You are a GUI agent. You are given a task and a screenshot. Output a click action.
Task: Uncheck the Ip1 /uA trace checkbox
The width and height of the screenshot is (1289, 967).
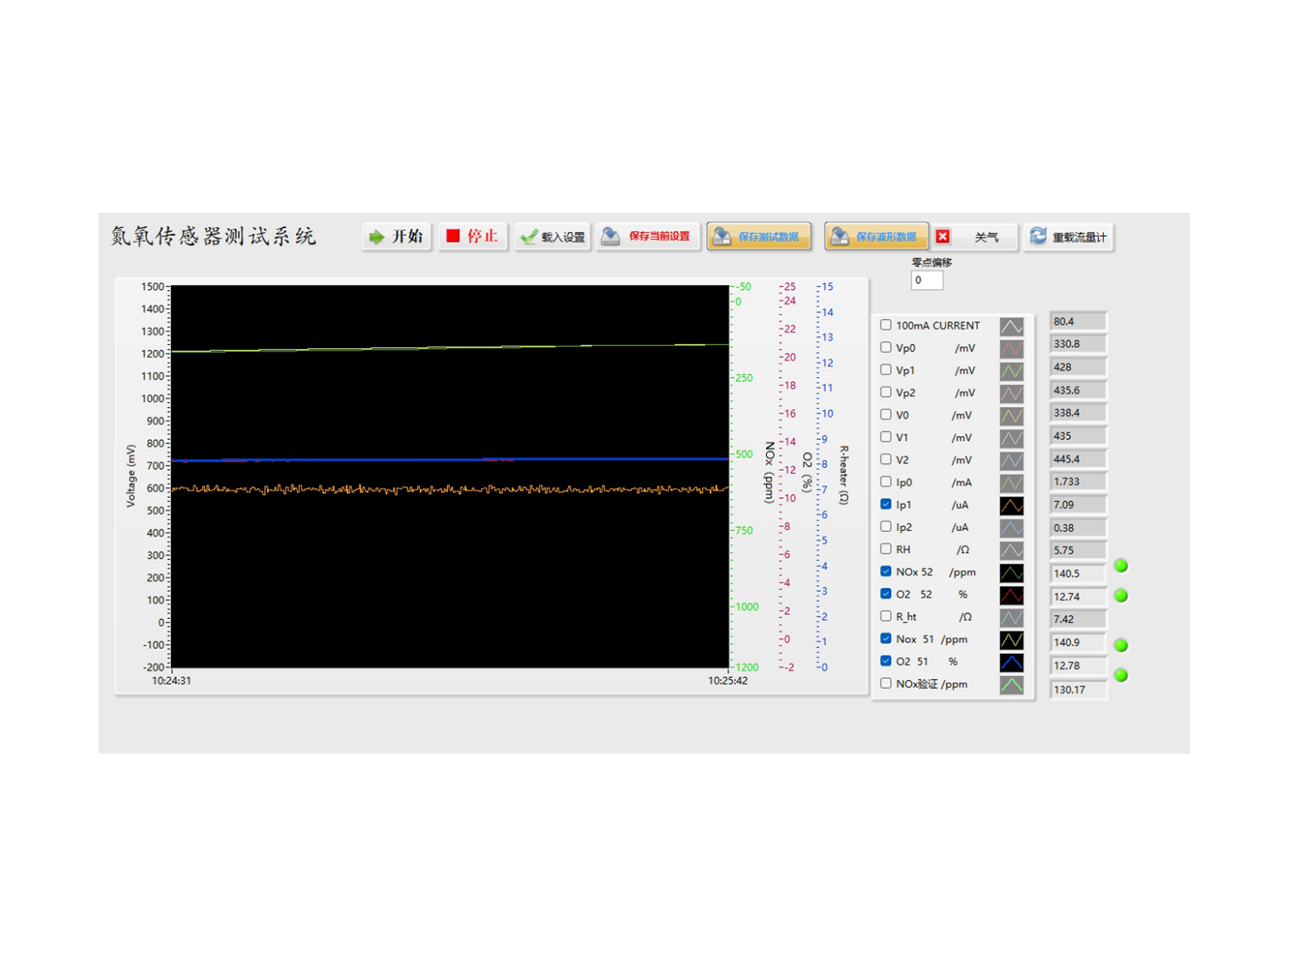point(885,504)
